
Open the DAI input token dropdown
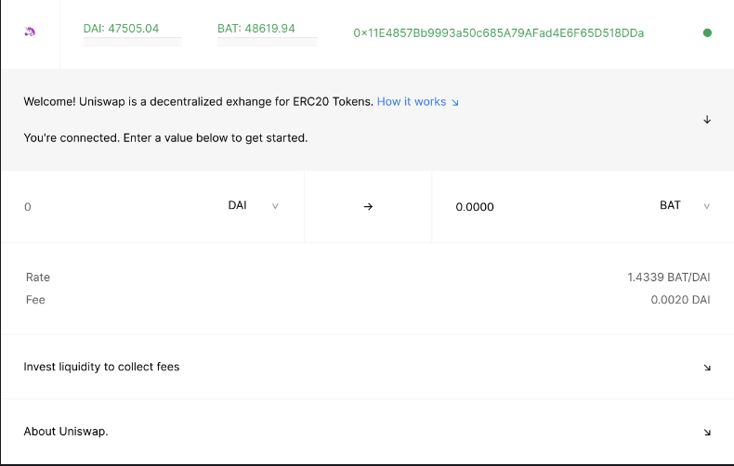coord(254,206)
